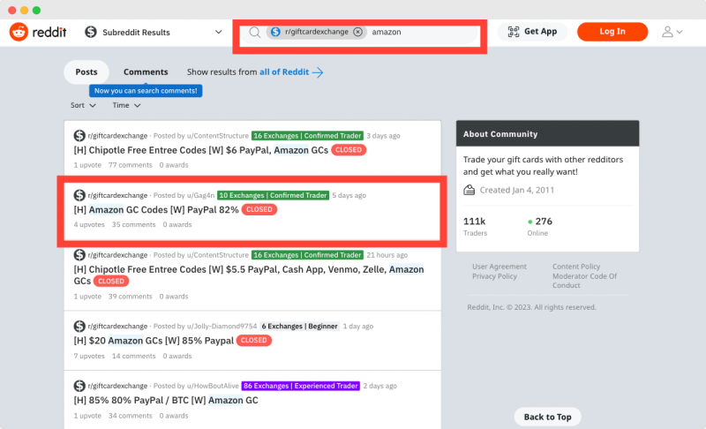Click the r/giftcardexchange filter chip icon
This screenshot has height=429, width=706.
click(x=275, y=32)
